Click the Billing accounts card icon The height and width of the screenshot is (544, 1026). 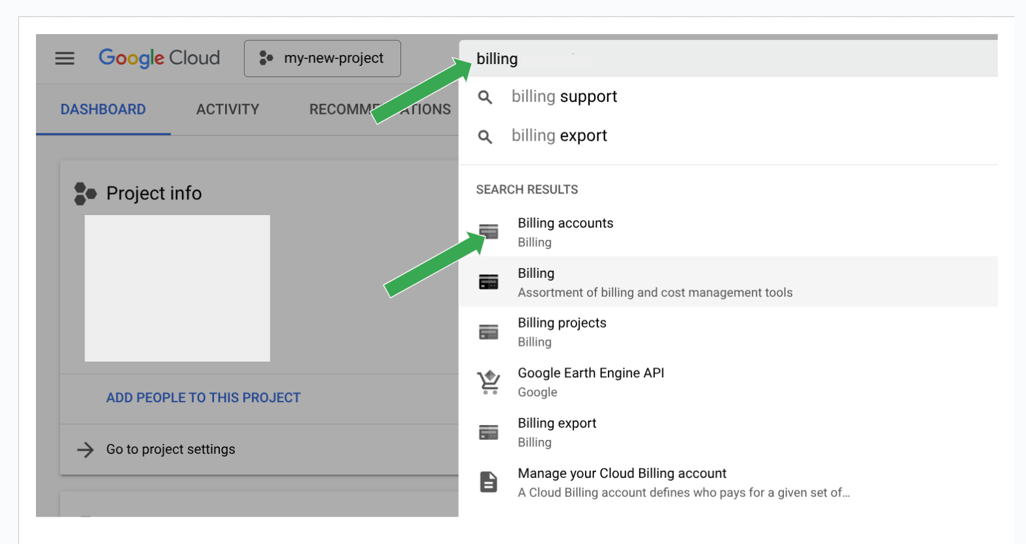pos(489,231)
